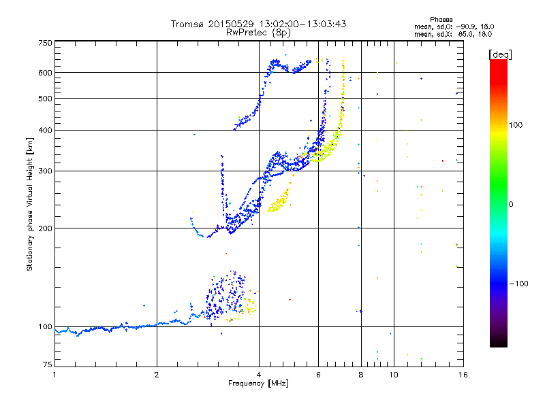Viewport: 545px width, 408px height.
Task: Click the yellow-orange echo cluster near 250 km
Action: tap(279, 201)
